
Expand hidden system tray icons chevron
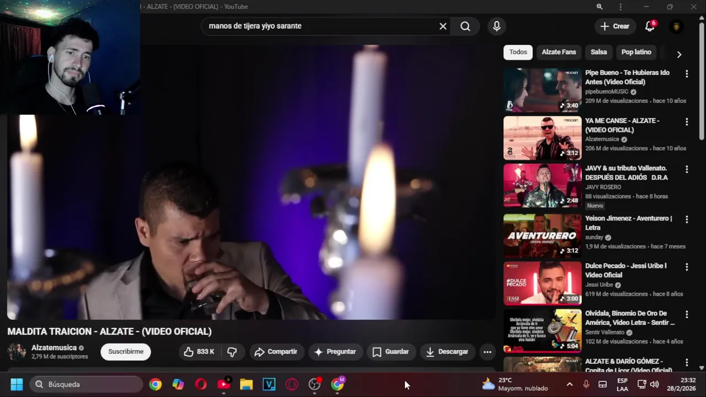click(570, 384)
